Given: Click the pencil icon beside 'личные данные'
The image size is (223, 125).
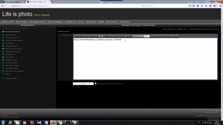Looking at the screenshot, I should click(x=3, y=62).
